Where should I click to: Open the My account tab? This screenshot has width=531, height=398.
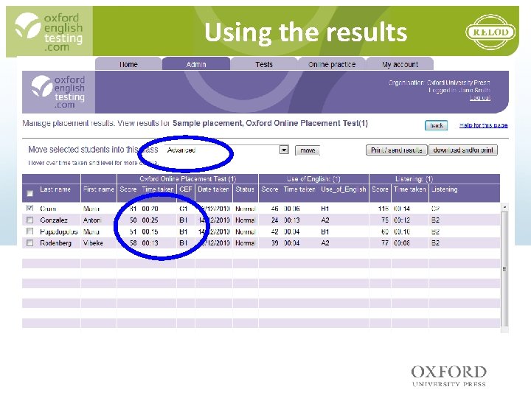(x=400, y=64)
